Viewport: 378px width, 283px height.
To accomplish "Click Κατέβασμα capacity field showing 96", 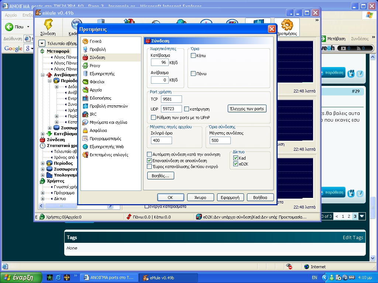I will [159, 62].
